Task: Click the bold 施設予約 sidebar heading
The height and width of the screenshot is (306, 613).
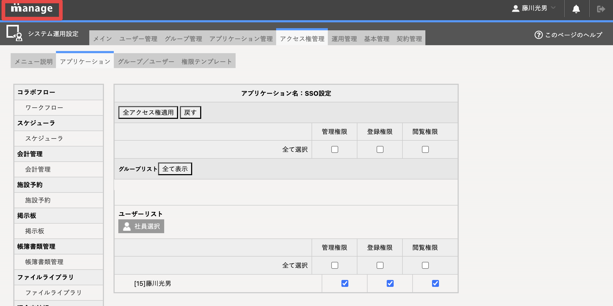Action: [x=59, y=185]
